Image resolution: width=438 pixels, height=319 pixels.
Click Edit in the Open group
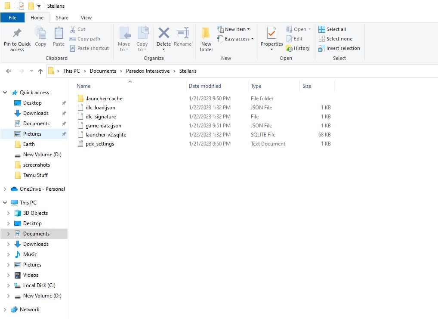tap(294, 39)
